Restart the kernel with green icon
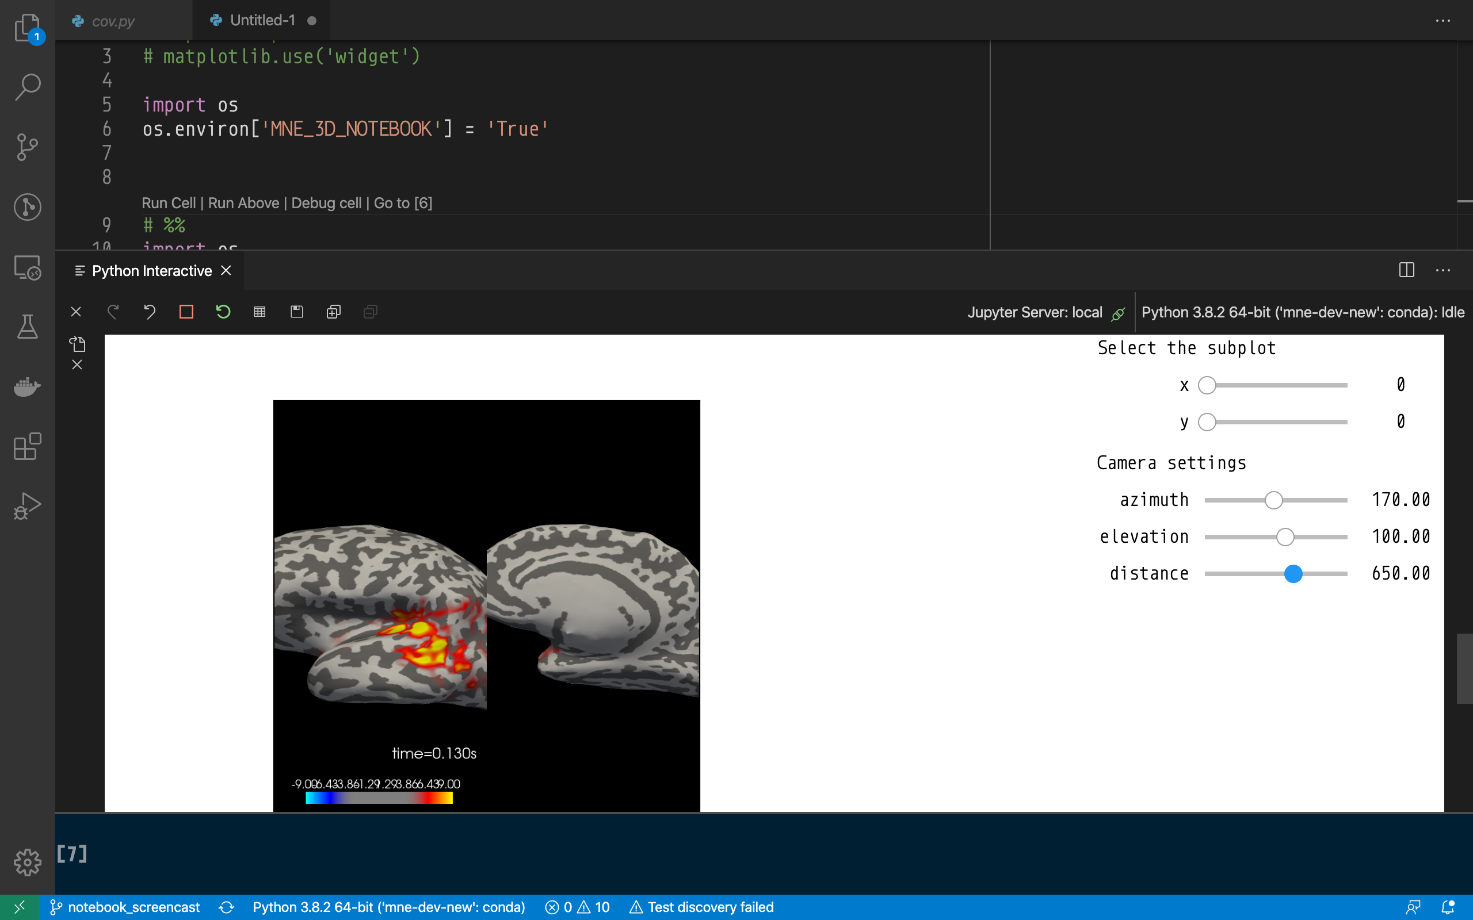1473x920 pixels. pyautogui.click(x=223, y=312)
